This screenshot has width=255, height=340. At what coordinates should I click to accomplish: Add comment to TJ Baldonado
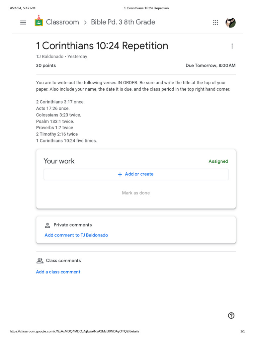point(76,235)
